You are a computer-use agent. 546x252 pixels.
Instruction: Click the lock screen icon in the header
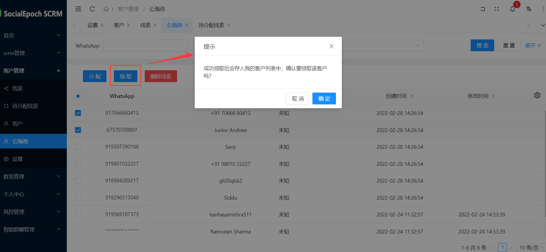coord(483,9)
